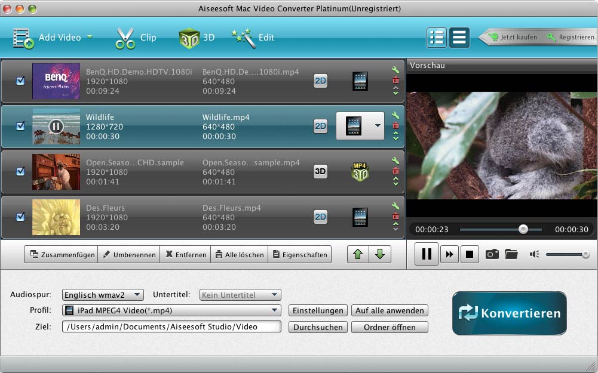Click MP4 3D profile icon for Open.Season

[x=360, y=172]
